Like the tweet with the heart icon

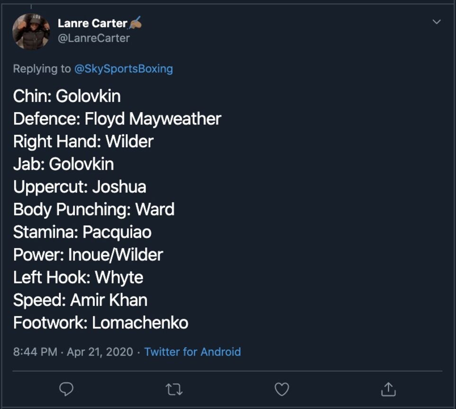point(282,389)
